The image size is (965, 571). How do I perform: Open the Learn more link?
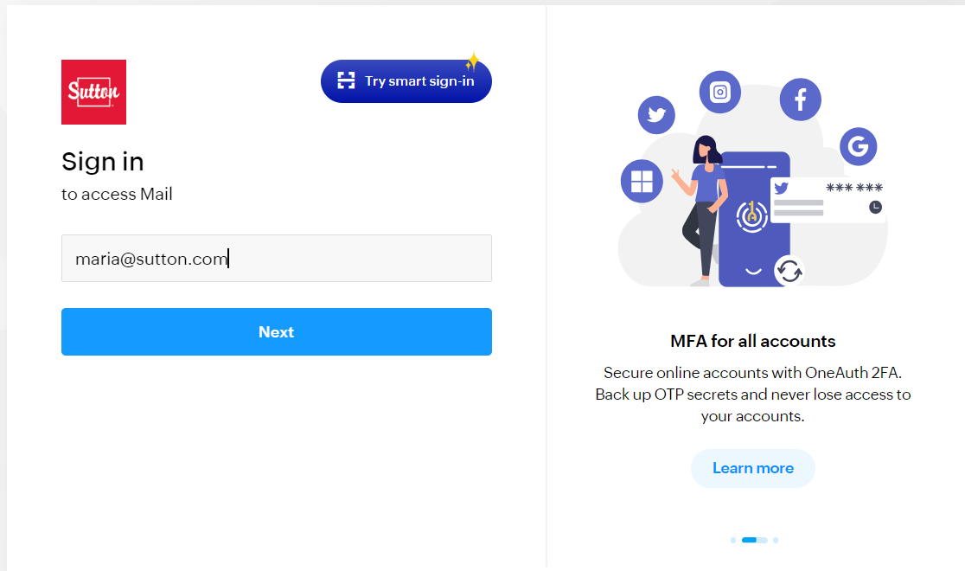752,468
